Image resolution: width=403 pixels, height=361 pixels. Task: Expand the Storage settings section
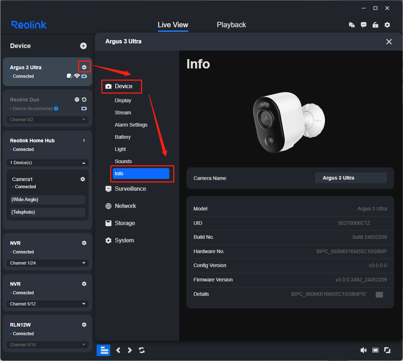click(120, 223)
